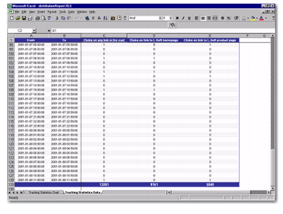Cut selection with the scissors icon
283x214 pixels.
pyautogui.click(x=57, y=18)
